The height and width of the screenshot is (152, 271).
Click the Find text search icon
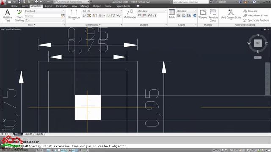coord(63,16)
